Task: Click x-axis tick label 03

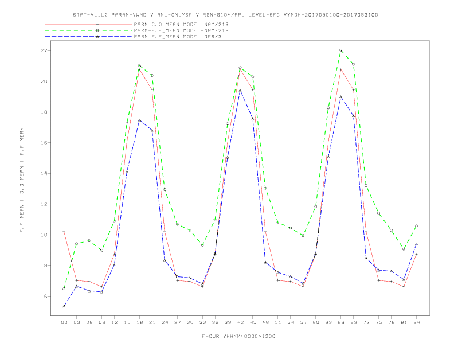Action: [x=76, y=322]
